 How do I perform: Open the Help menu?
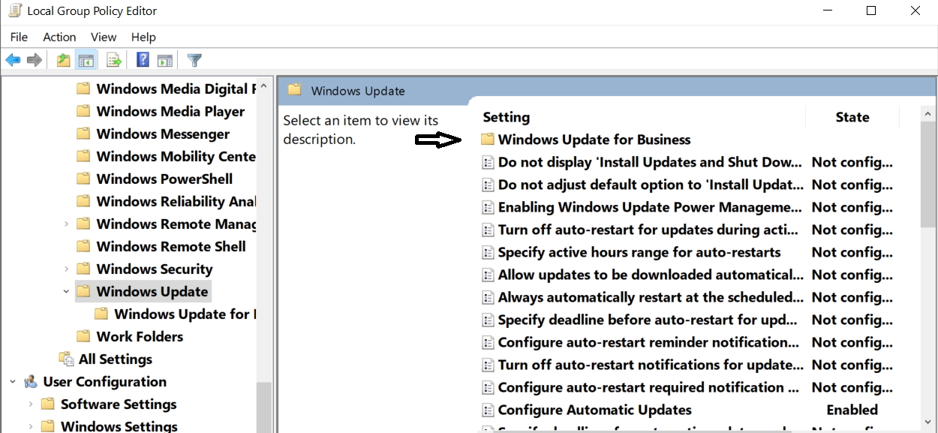(x=143, y=37)
